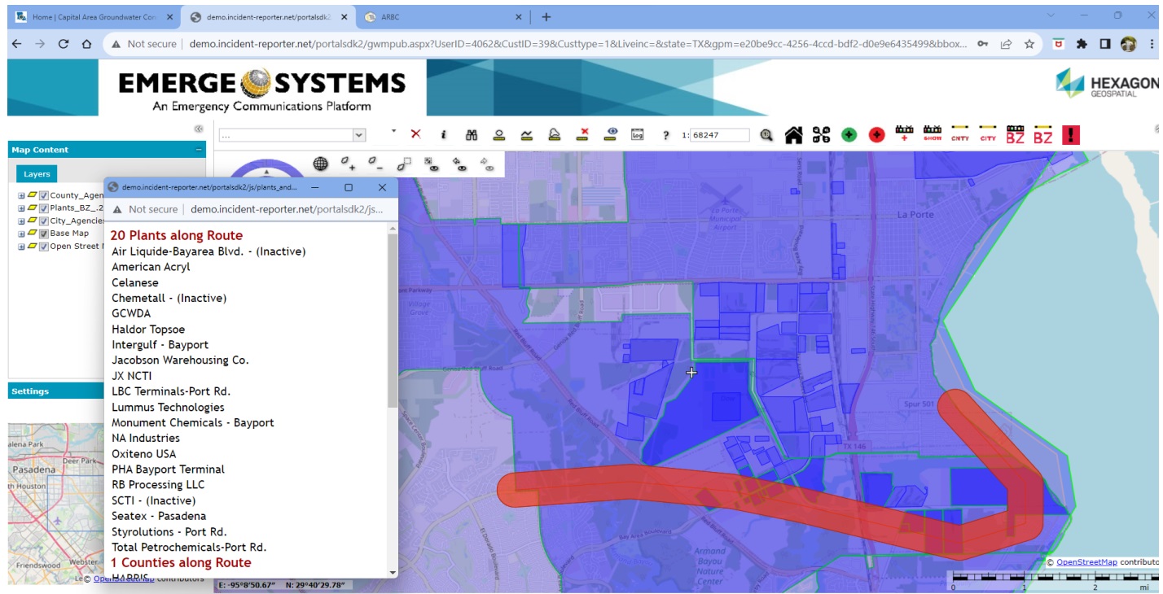Open the OpenStreetMap link on main map
1163x594 pixels.
click(x=1086, y=562)
